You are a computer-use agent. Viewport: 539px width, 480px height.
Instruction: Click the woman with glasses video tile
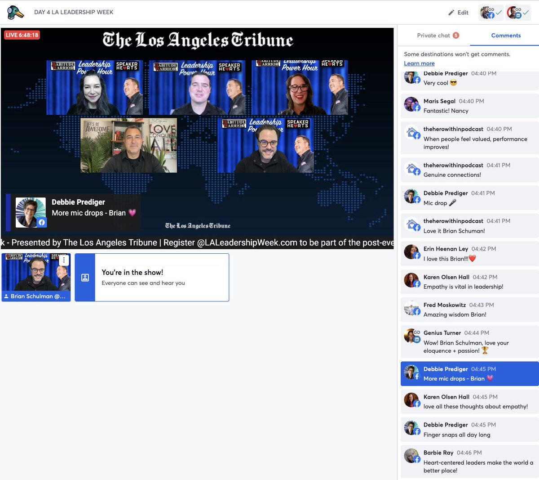point(300,88)
